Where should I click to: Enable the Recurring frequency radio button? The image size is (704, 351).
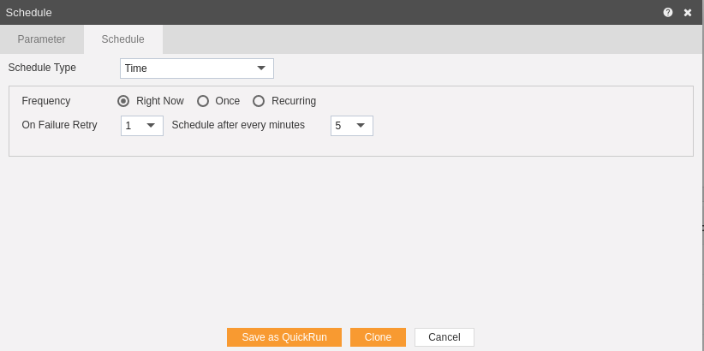pyautogui.click(x=259, y=101)
